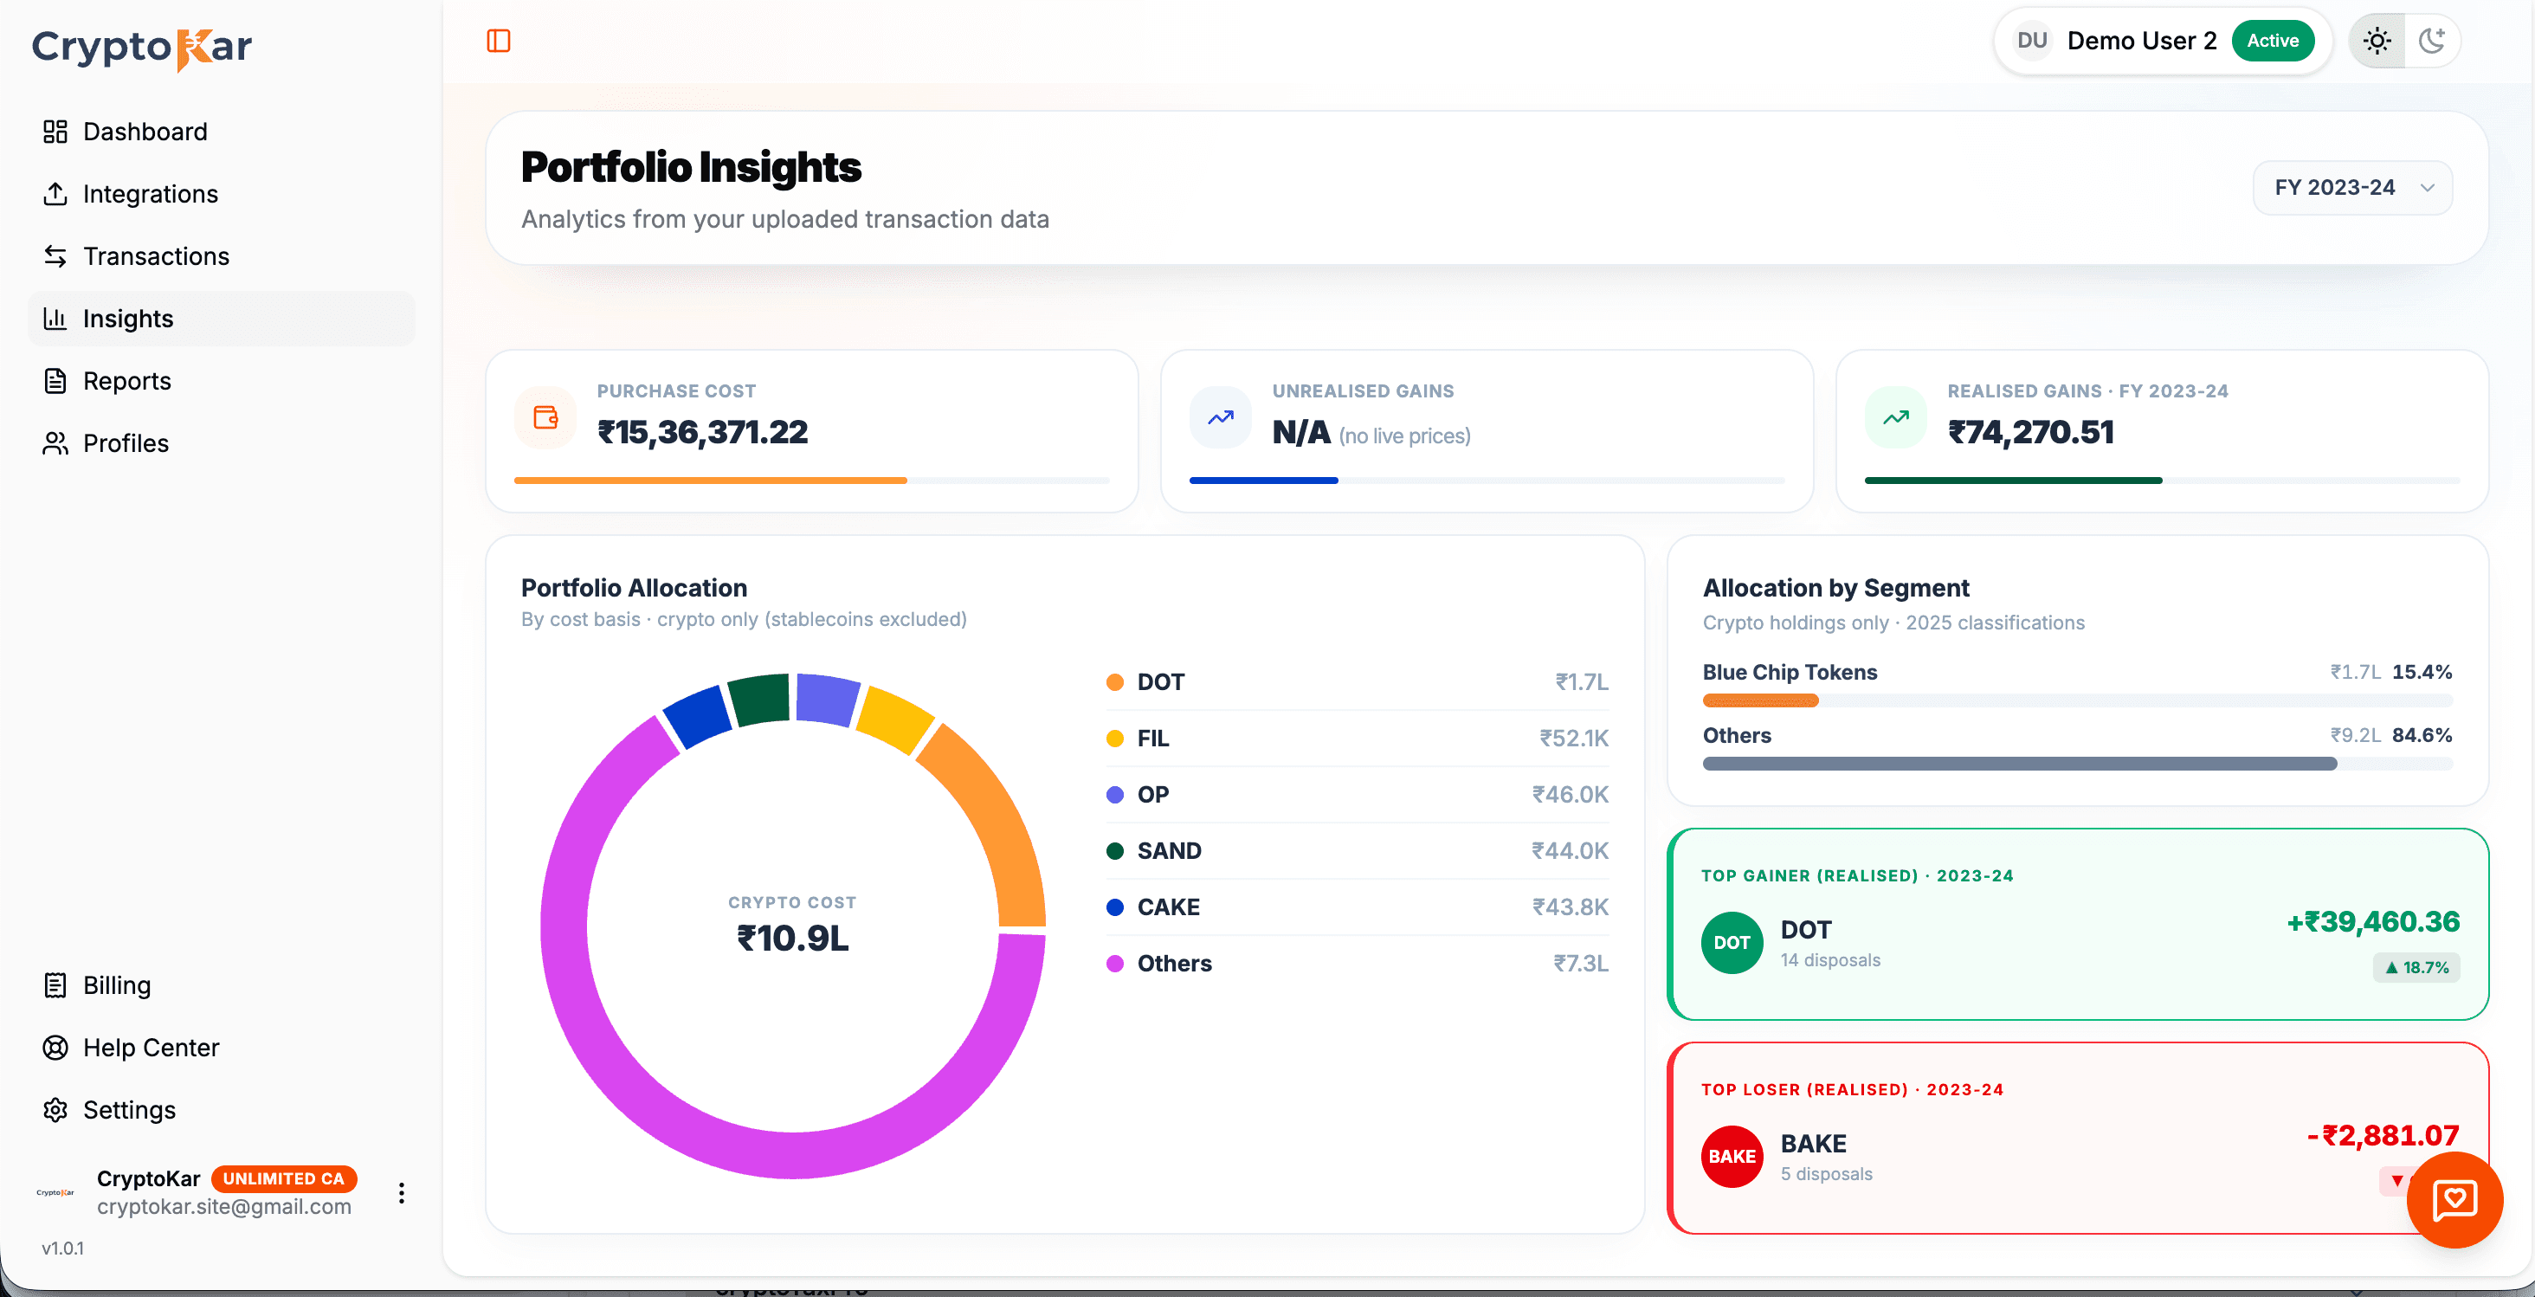Select the DOT allocation legend row
The height and width of the screenshot is (1297, 2535).
(1357, 682)
